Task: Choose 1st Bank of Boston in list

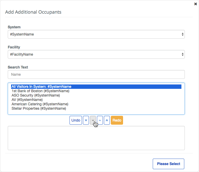Action: click(x=40, y=91)
